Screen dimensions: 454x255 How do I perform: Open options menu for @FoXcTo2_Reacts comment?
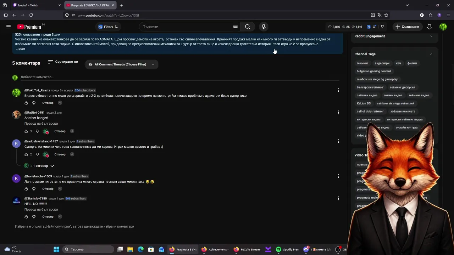(338, 90)
